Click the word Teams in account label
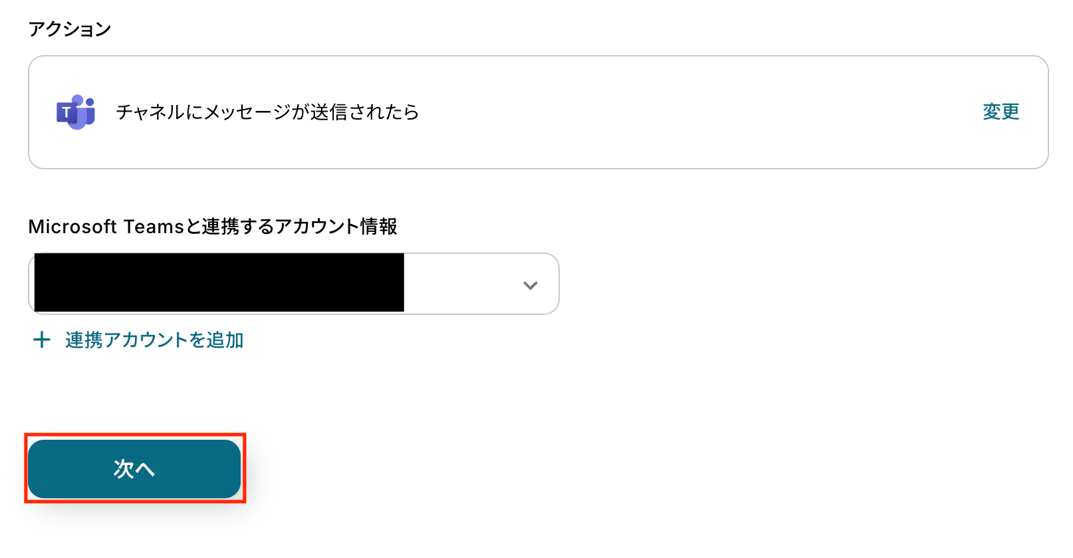1073x558 pixels. 153,227
